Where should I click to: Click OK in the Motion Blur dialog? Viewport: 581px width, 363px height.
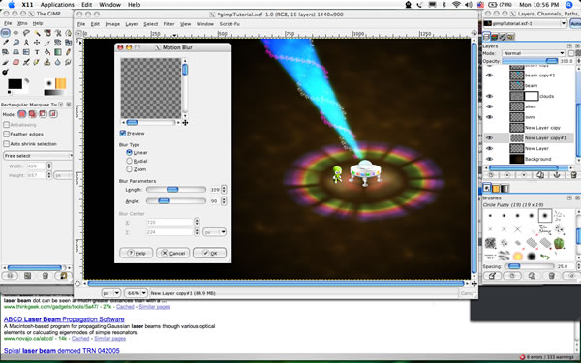point(209,253)
